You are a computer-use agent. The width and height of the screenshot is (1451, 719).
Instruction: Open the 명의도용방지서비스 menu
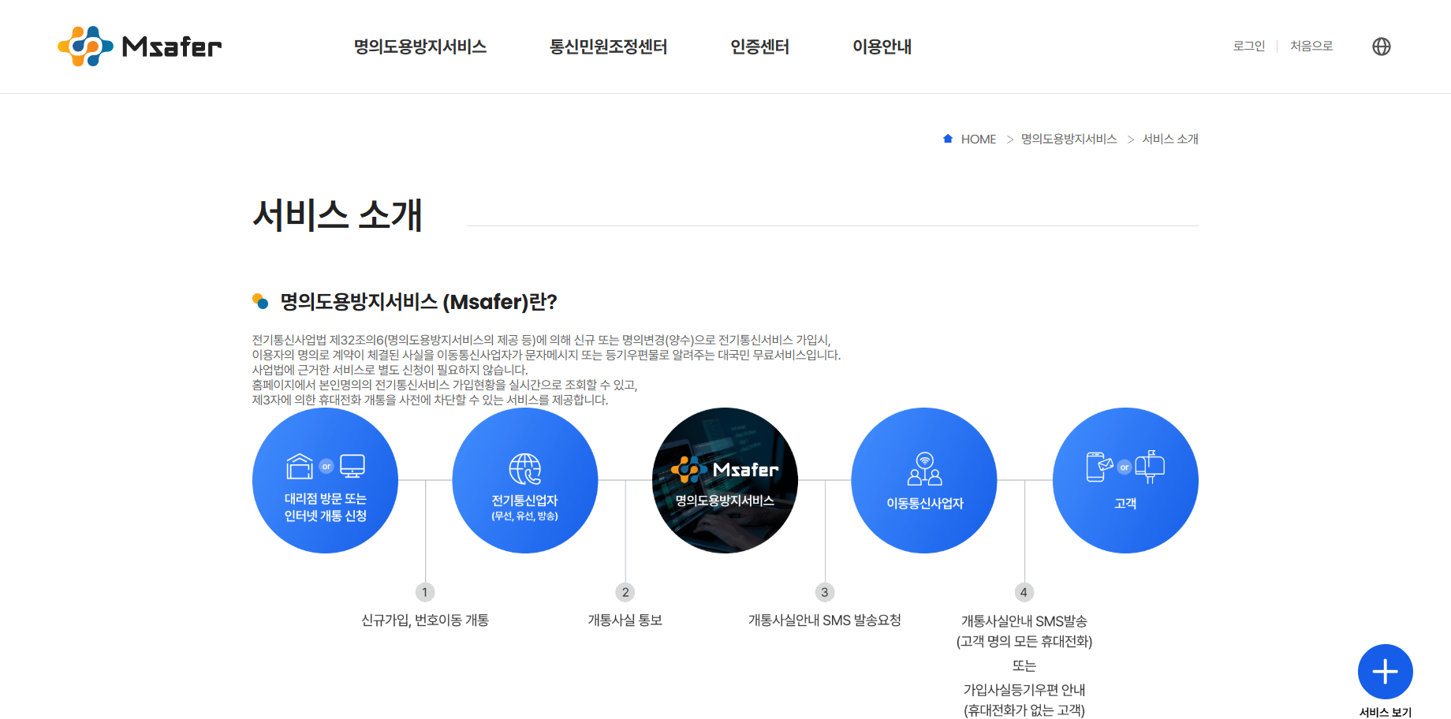click(x=421, y=47)
